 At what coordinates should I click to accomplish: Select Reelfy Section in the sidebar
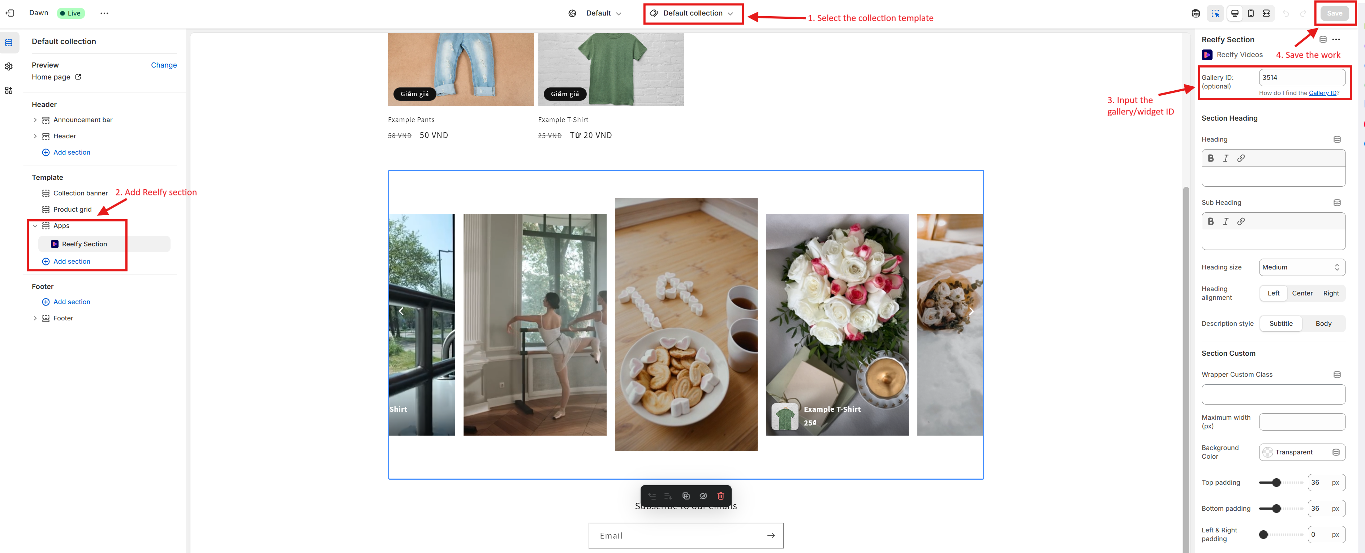tap(104, 244)
